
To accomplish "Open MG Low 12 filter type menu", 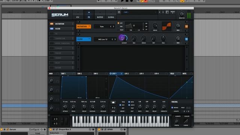I will pyautogui.click(x=103, y=39).
